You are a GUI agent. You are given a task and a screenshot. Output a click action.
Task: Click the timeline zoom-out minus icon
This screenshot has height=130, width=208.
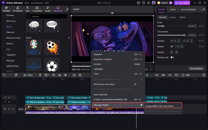pyautogui.click(x=183, y=75)
